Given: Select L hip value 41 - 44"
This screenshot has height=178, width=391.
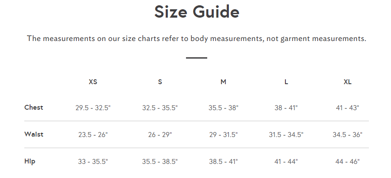Looking at the screenshot, I should pos(286,162).
